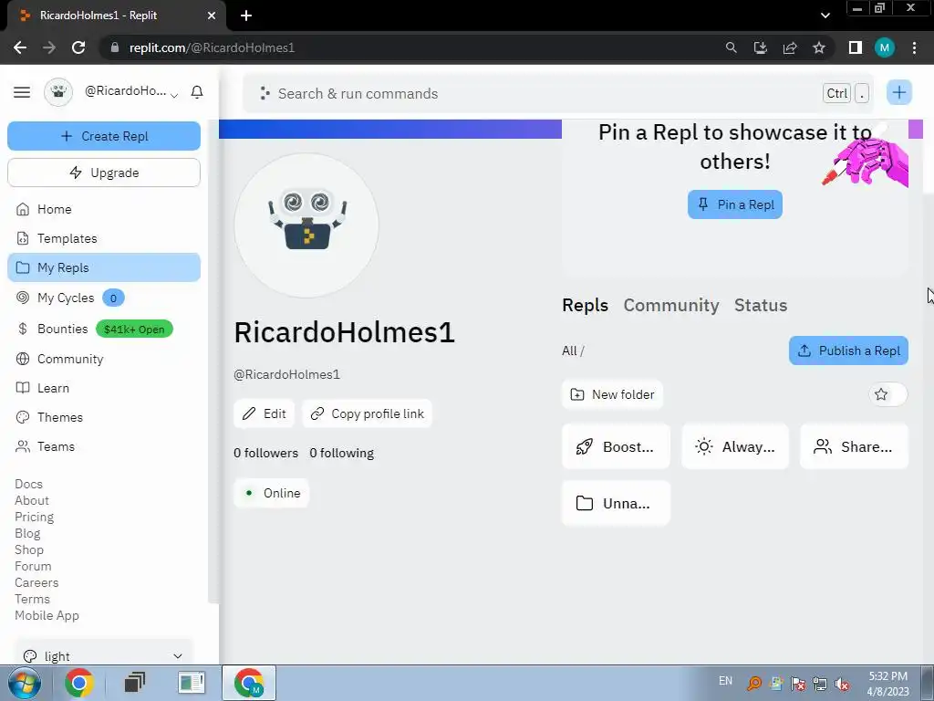Image resolution: width=934 pixels, height=701 pixels.
Task: Click the Windows Start button
Action: tap(24, 683)
